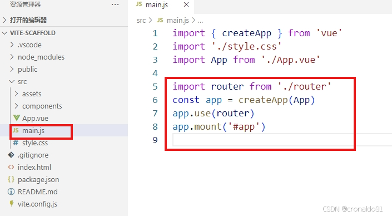Click the main.js breadcrumb segment

178,21
